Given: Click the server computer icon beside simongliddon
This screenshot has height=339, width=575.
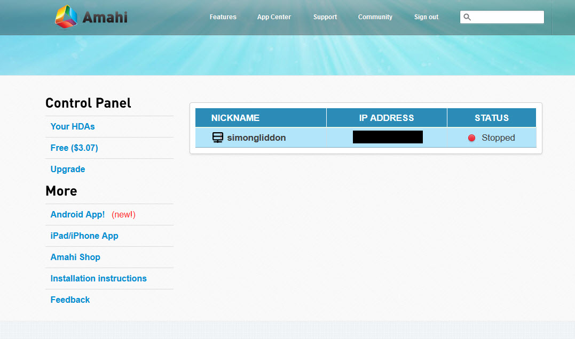Looking at the screenshot, I should pos(217,138).
